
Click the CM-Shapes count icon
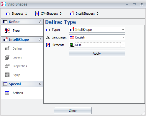[x=37, y=14]
